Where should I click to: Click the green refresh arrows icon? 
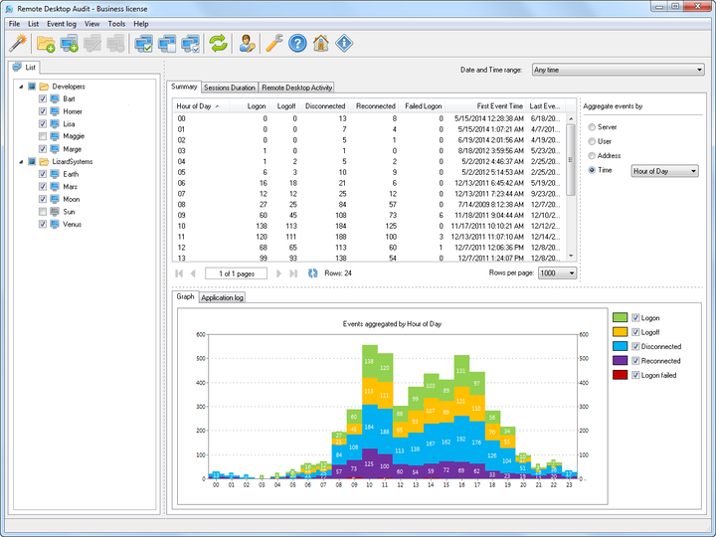218,44
